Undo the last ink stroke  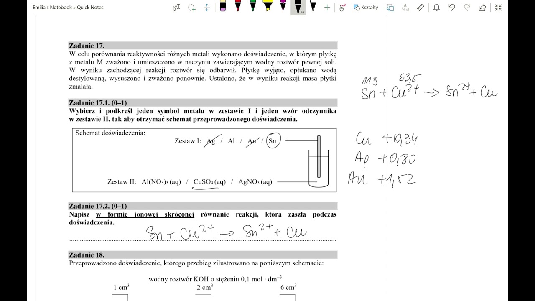pyautogui.click(x=451, y=8)
